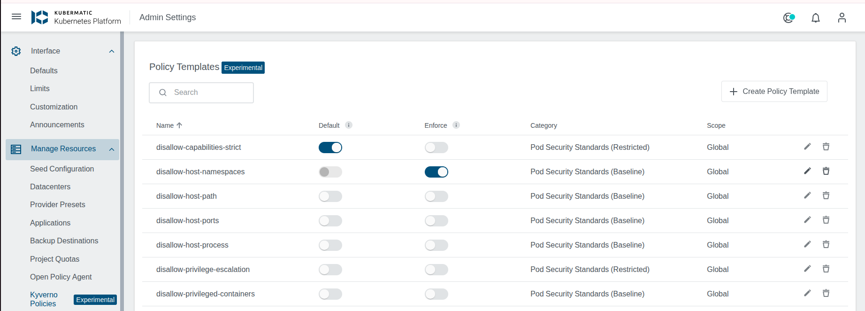Disable Default toggle for disallow-capabilities-strict

pos(330,148)
